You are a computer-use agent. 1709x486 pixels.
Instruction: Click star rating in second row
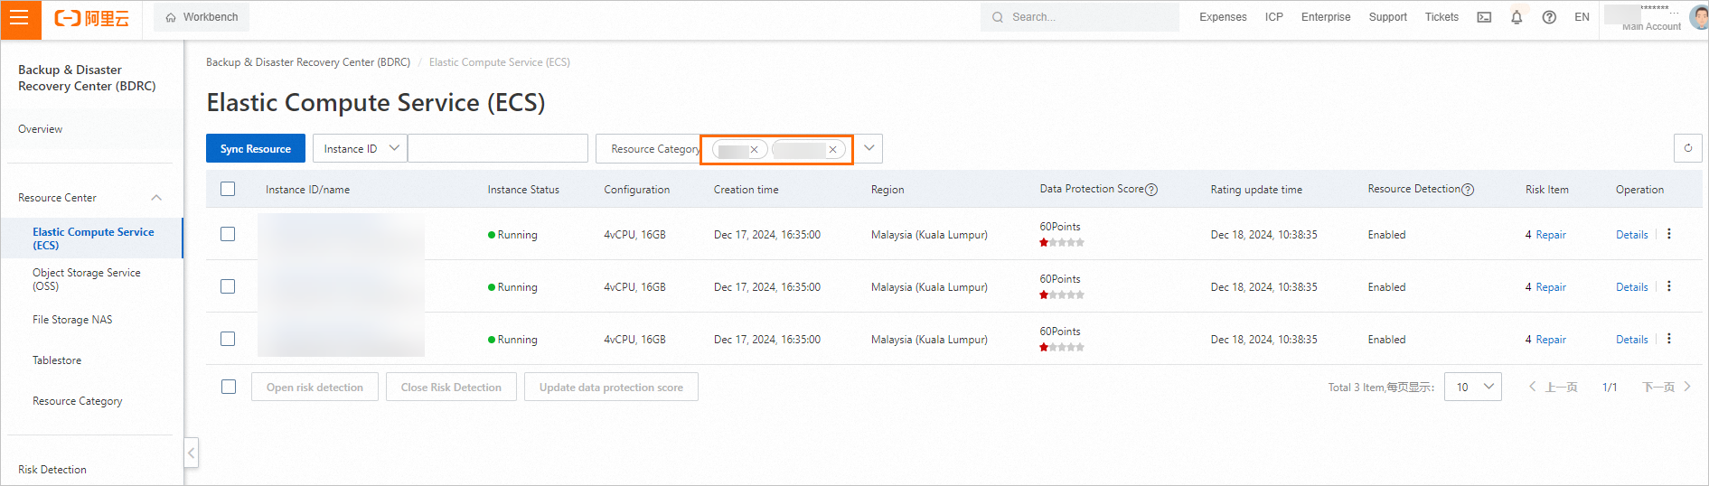point(1062,294)
